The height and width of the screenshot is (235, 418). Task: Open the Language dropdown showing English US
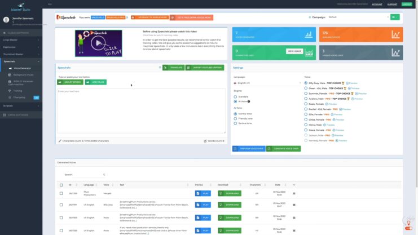click(x=267, y=83)
